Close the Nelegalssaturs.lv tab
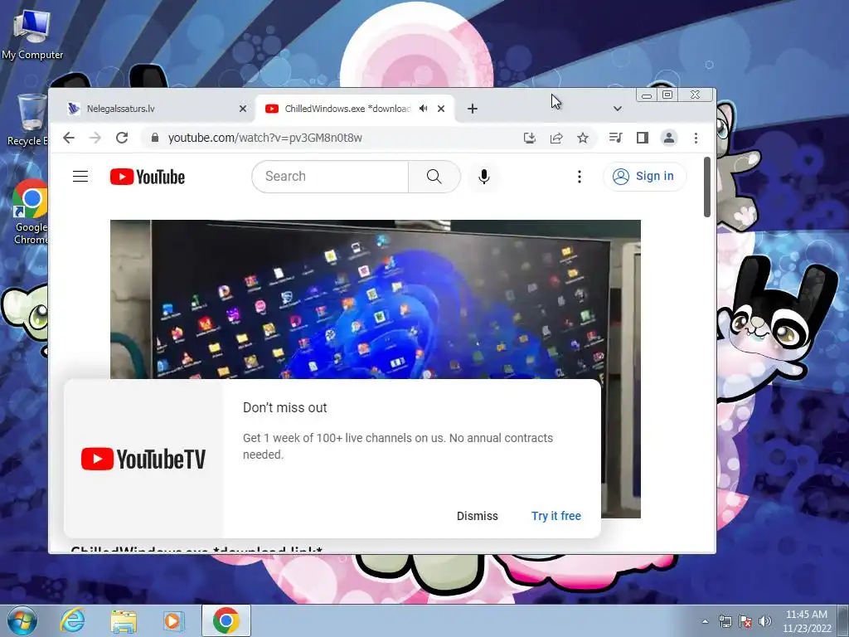The height and width of the screenshot is (637, 849). (x=243, y=109)
